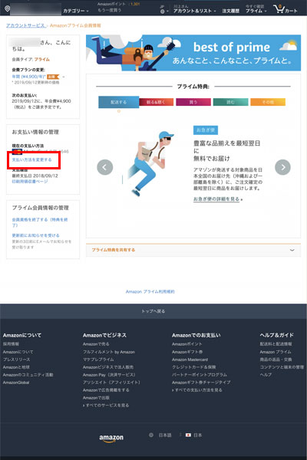Screen dimensions: 307x460
Task: Click 会員資格を終了する (特典を終了) link
Action: pyautogui.click(x=40, y=222)
